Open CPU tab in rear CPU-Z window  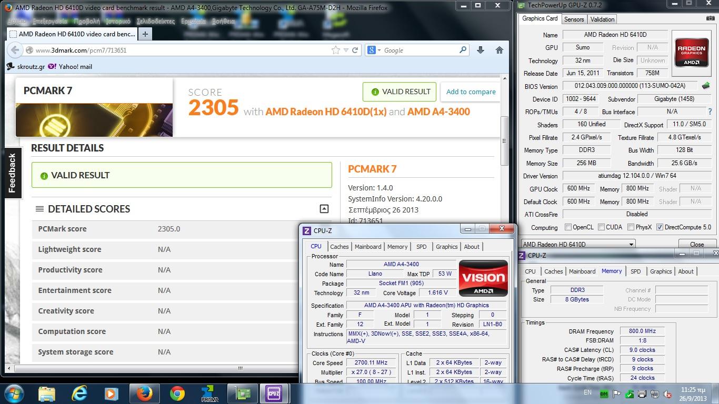(531, 271)
